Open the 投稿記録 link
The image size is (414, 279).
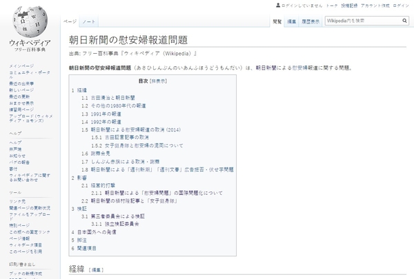click(349, 6)
